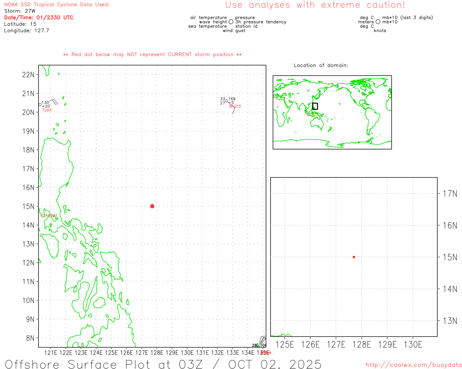
Task: Click the world map domain thumbnail
Action: click(x=332, y=112)
